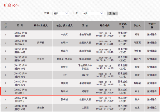Open the 类别 dropdown showing 刑事
This screenshot has height=112, width=160.
pyautogui.click(x=61, y=13)
